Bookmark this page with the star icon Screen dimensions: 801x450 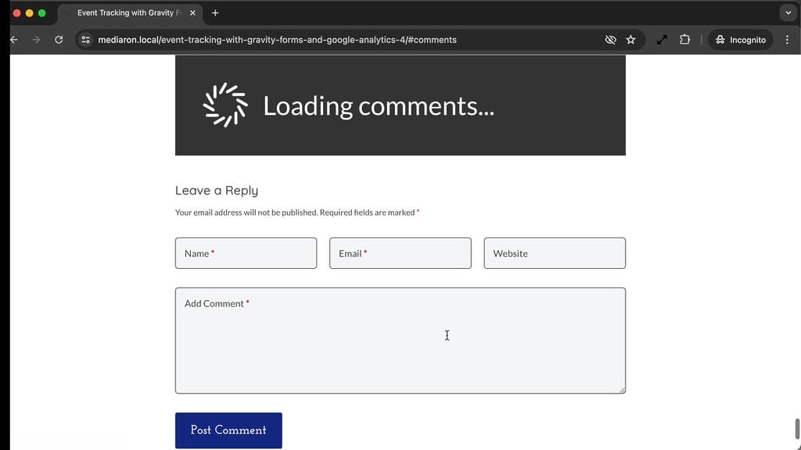tap(630, 39)
